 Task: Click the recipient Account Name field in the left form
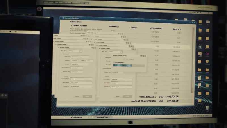[81, 79]
